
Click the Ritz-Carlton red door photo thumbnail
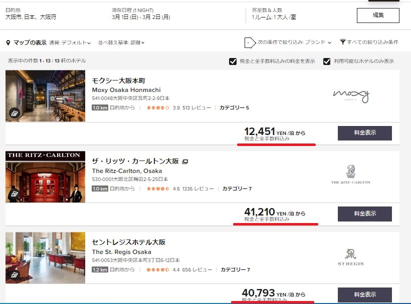(x=45, y=176)
